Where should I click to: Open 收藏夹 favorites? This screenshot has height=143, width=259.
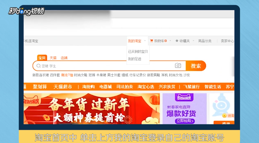point(185,41)
